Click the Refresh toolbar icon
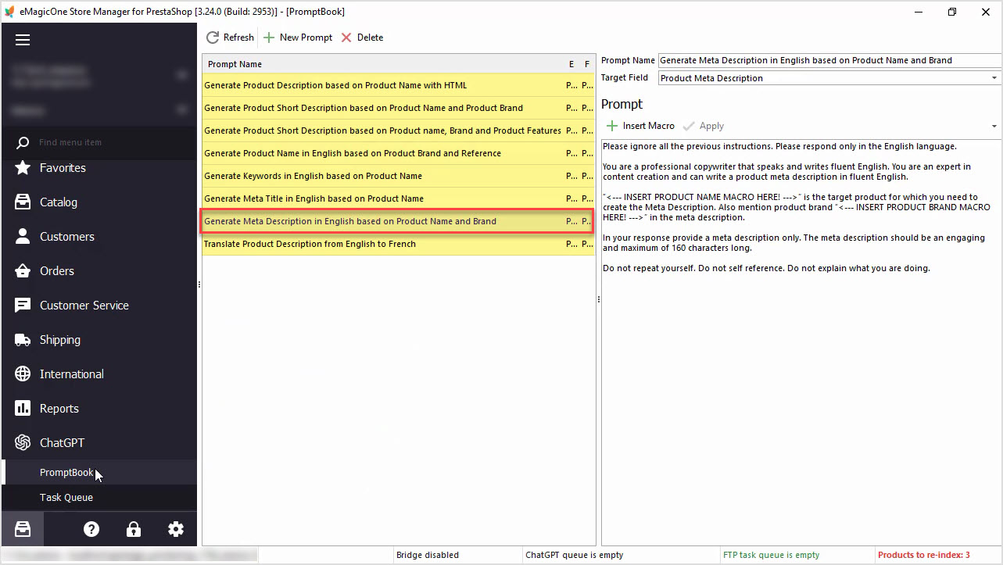Image resolution: width=1003 pixels, height=565 pixels. click(213, 38)
